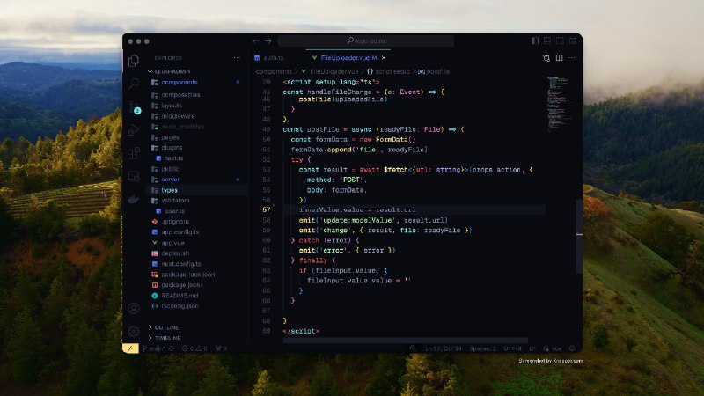
Task: Click the lego-admin command center search
Action: coord(366,40)
